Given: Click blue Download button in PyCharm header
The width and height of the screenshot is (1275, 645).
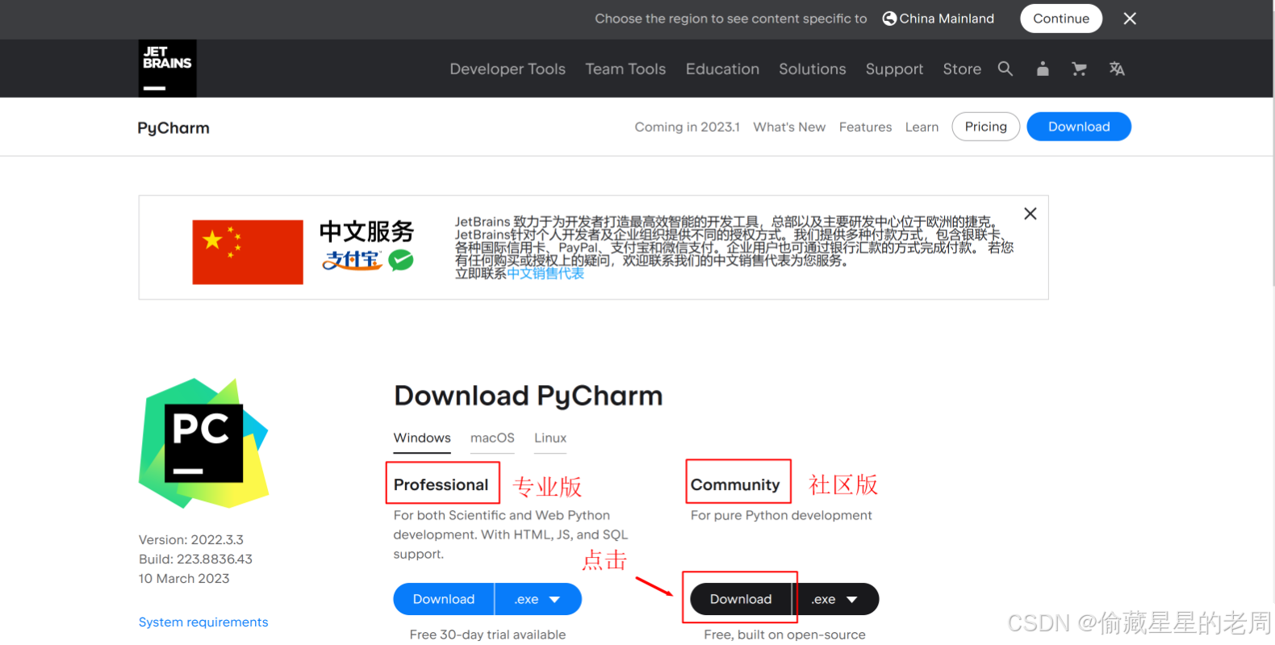Looking at the screenshot, I should (x=1079, y=127).
